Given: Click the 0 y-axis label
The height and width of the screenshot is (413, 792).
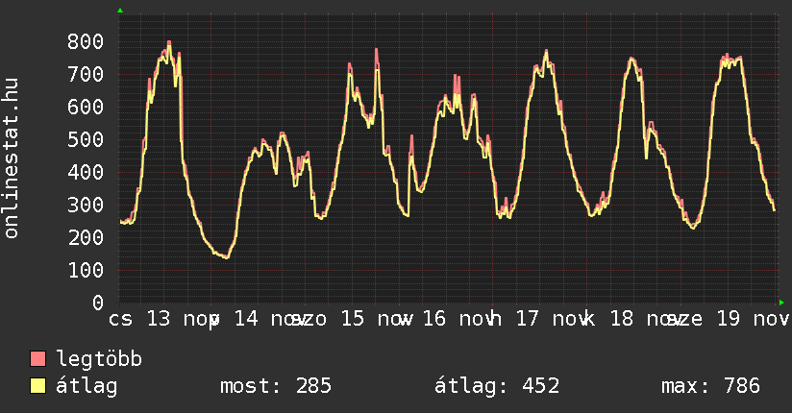Looking at the screenshot, I should 97,303.
